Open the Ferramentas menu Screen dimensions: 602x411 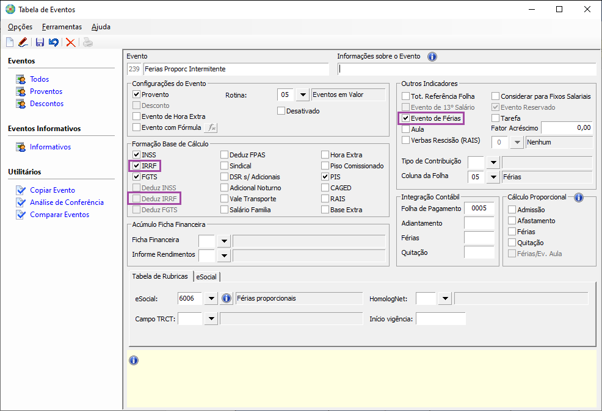[62, 27]
